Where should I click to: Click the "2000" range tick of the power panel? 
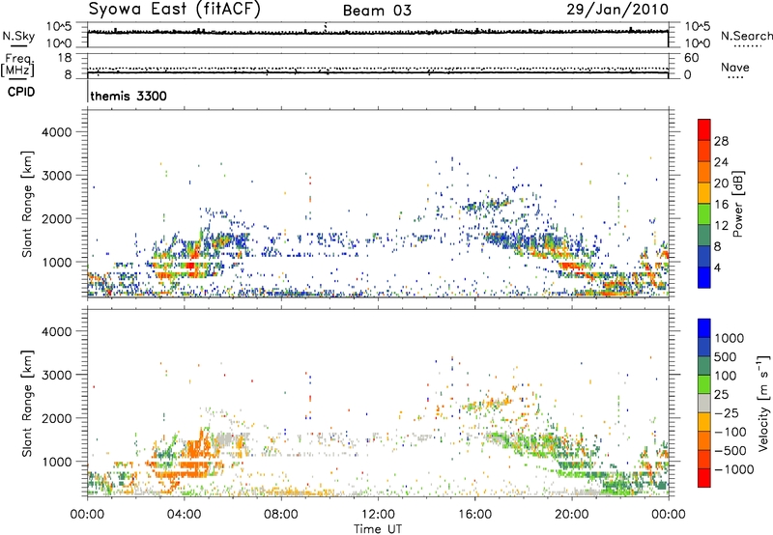pyautogui.click(x=56, y=218)
